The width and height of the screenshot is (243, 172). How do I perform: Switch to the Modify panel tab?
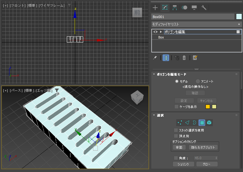tap(165, 8)
